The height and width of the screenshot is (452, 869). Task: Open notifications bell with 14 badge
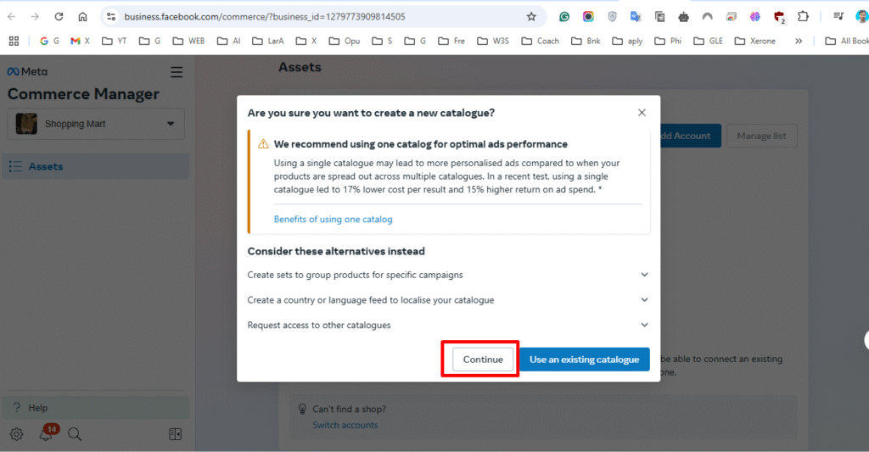pyautogui.click(x=47, y=433)
